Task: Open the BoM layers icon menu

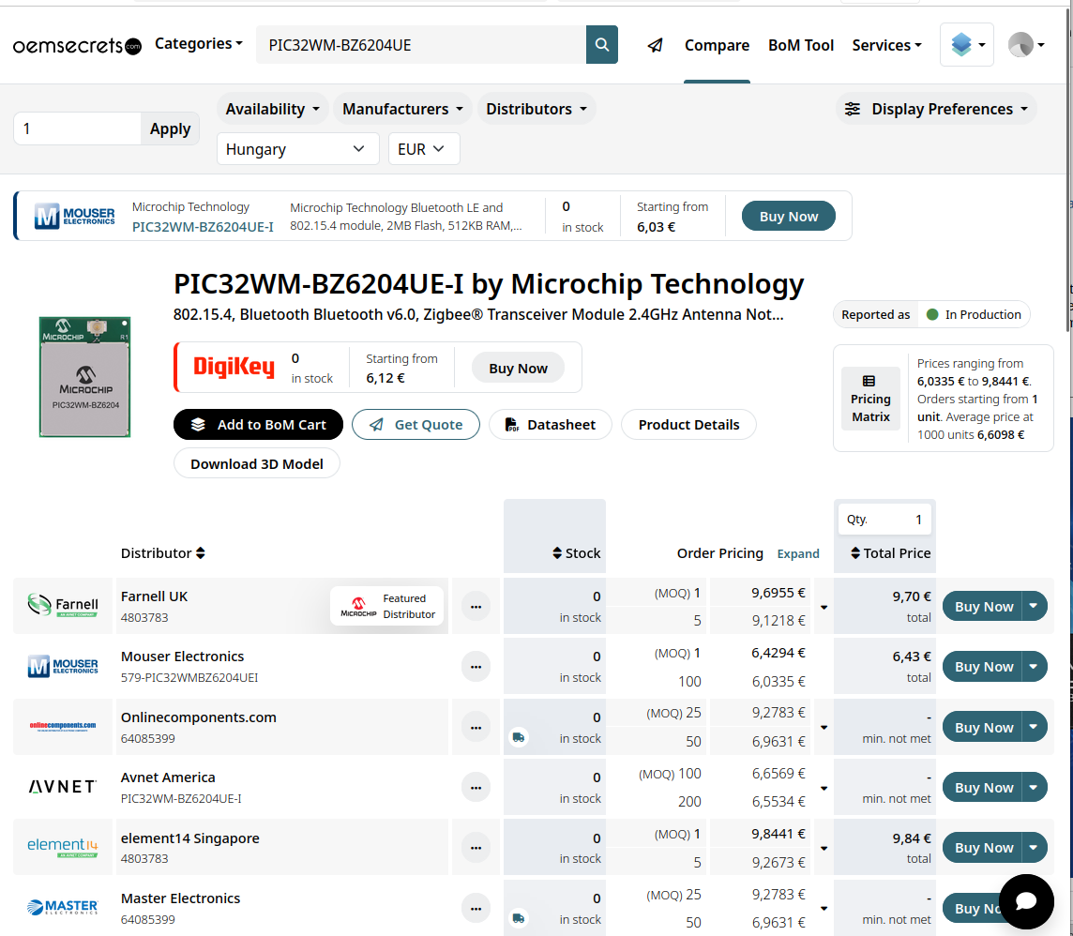Action: [967, 44]
